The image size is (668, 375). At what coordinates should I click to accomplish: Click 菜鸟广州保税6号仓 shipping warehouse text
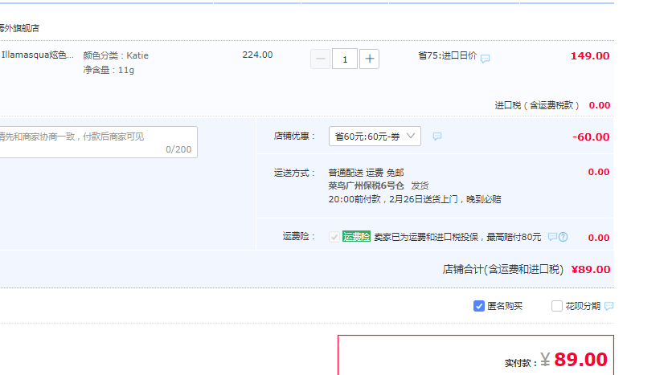coord(366,185)
